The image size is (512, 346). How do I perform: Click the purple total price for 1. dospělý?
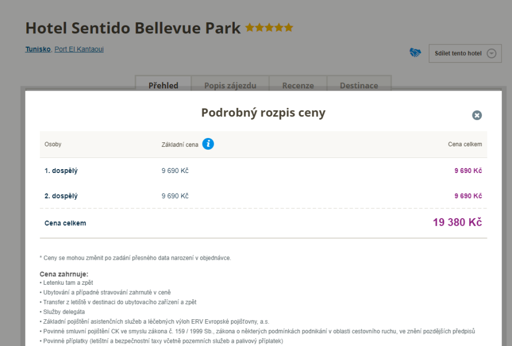[468, 171]
